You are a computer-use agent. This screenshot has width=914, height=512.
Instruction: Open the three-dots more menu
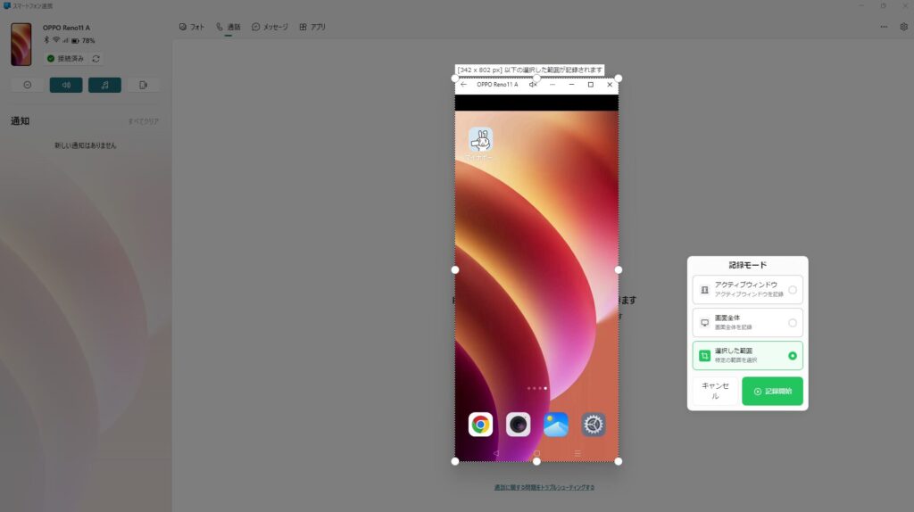point(884,27)
